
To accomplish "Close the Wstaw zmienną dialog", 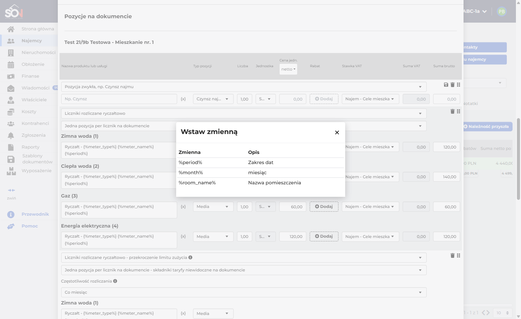I will [x=337, y=133].
